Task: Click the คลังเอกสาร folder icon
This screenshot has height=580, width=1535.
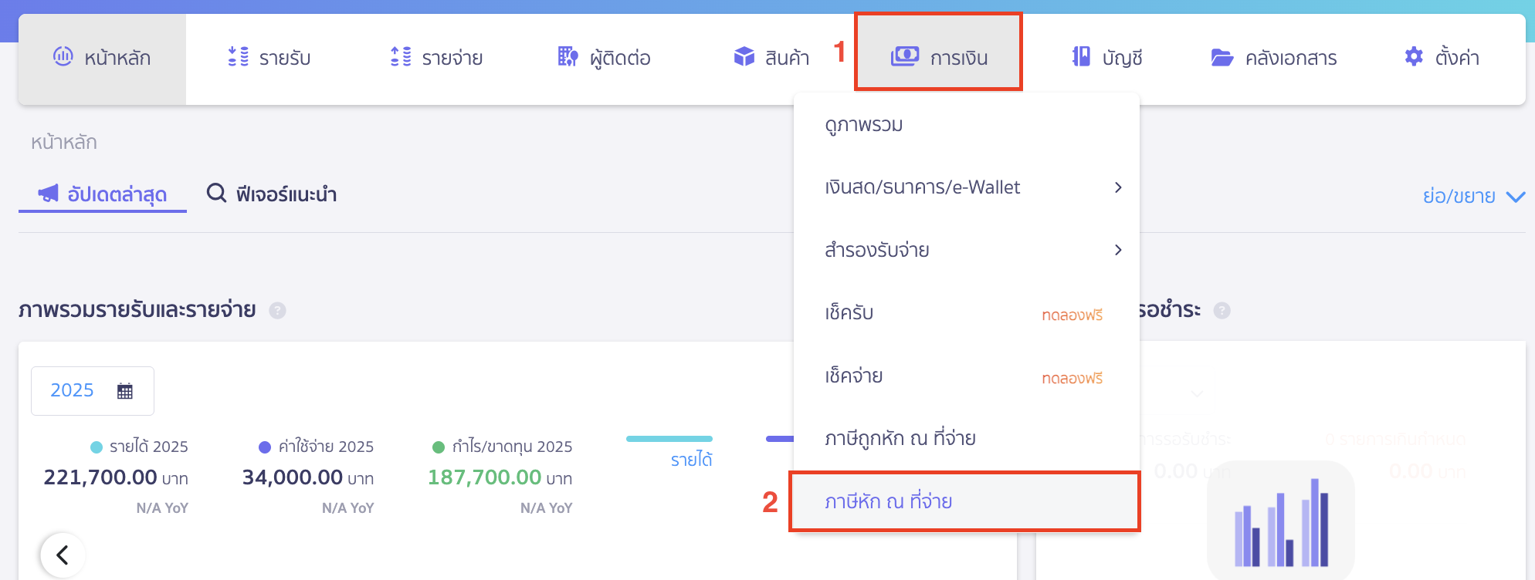Action: coord(1223,56)
